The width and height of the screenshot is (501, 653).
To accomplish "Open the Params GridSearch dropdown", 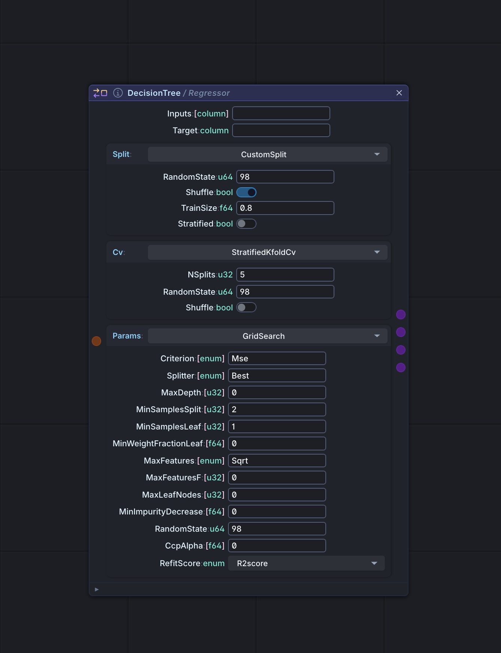I will pyautogui.click(x=267, y=336).
